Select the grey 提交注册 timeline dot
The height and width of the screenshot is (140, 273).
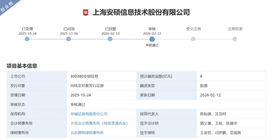(x=193, y=39)
